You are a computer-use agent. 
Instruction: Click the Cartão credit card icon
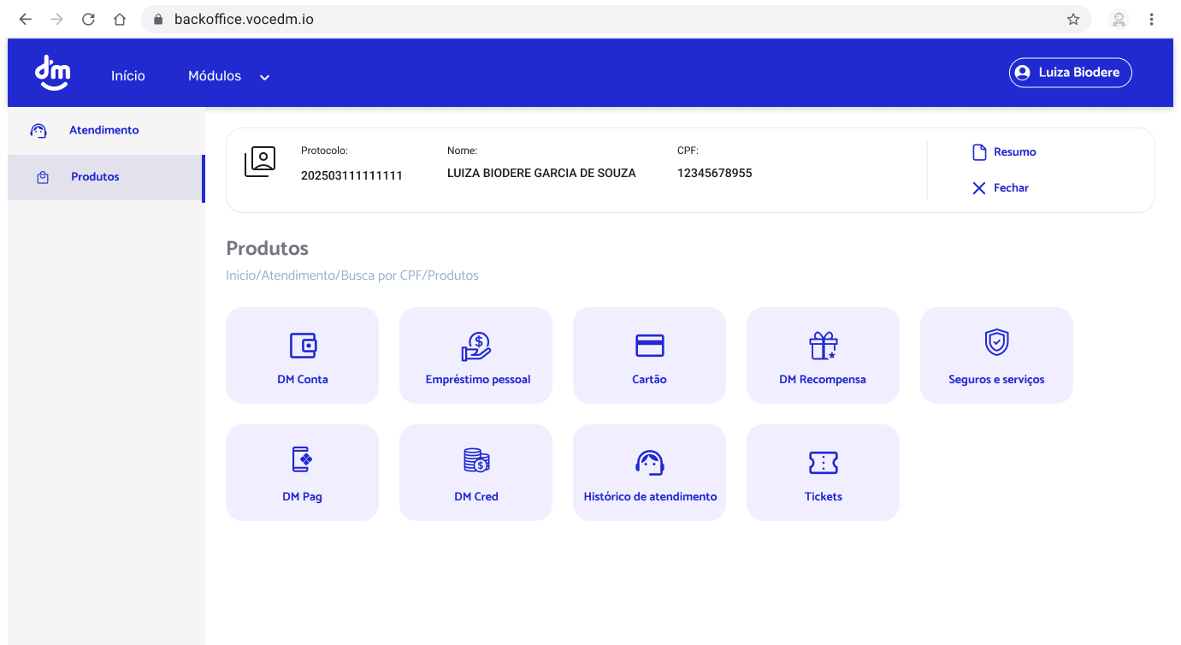pyautogui.click(x=649, y=345)
